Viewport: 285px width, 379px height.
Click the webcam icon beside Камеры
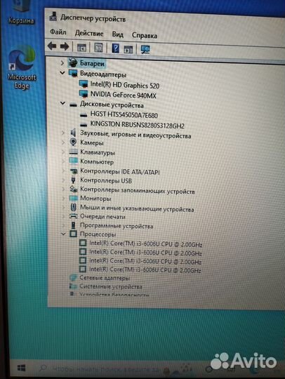tap(73, 142)
